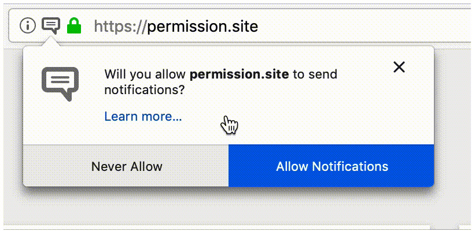Click the "Will you allow" text in the prompt
Screen dimensions: 475x235
coord(145,74)
